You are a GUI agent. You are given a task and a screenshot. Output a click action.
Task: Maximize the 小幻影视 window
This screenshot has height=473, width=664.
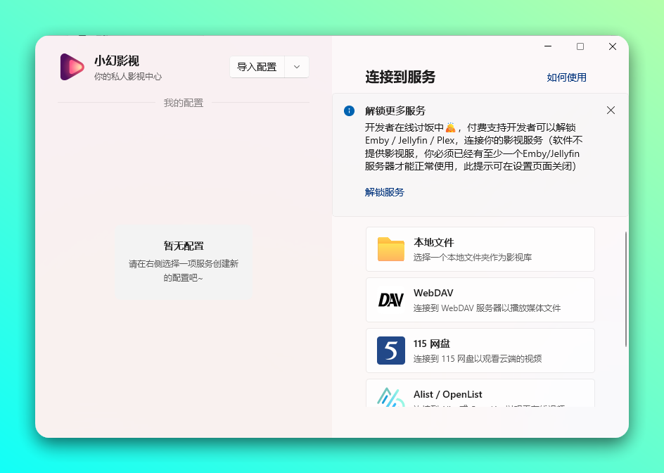(x=580, y=46)
